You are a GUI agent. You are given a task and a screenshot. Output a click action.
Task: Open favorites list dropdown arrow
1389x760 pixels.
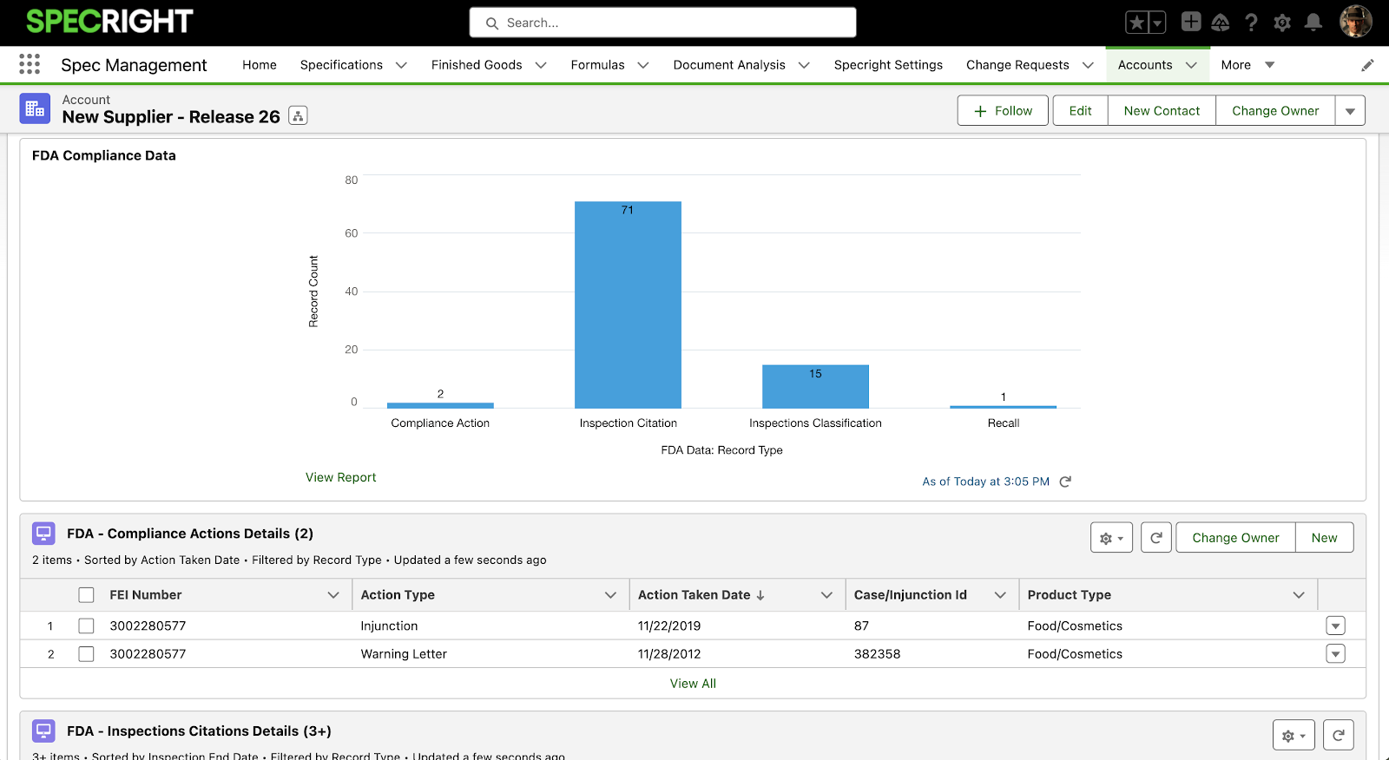click(1157, 23)
